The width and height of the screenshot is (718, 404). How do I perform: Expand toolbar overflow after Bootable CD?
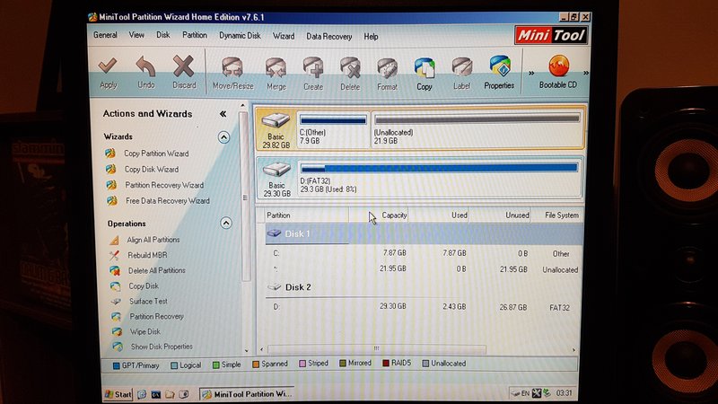pos(586,73)
